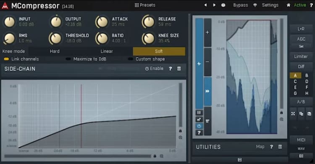Click the A/B compare button
Screen dimensions: 315x164
pos(301,102)
